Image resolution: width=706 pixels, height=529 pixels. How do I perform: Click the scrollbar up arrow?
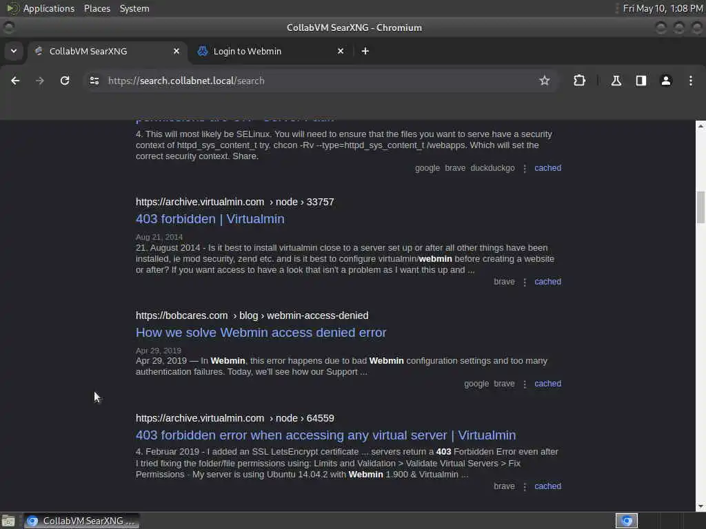click(x=700, y=126)
